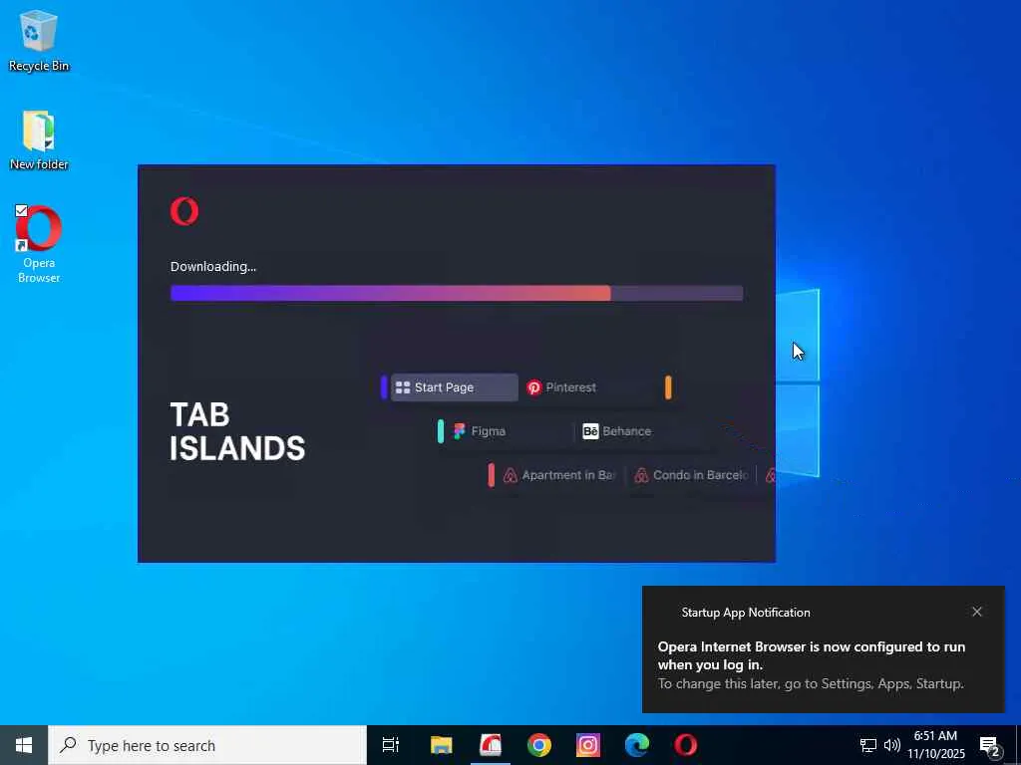Viewport: 1021px width, 765px height.
Task: Select the New folder desktop icon
Action: coord(39,139)
